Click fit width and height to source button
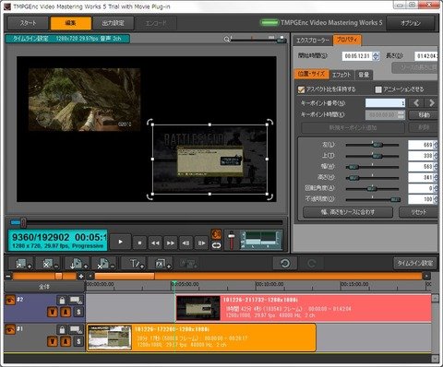The height and width of the screenshot is (367, 443). coord(348,212)
